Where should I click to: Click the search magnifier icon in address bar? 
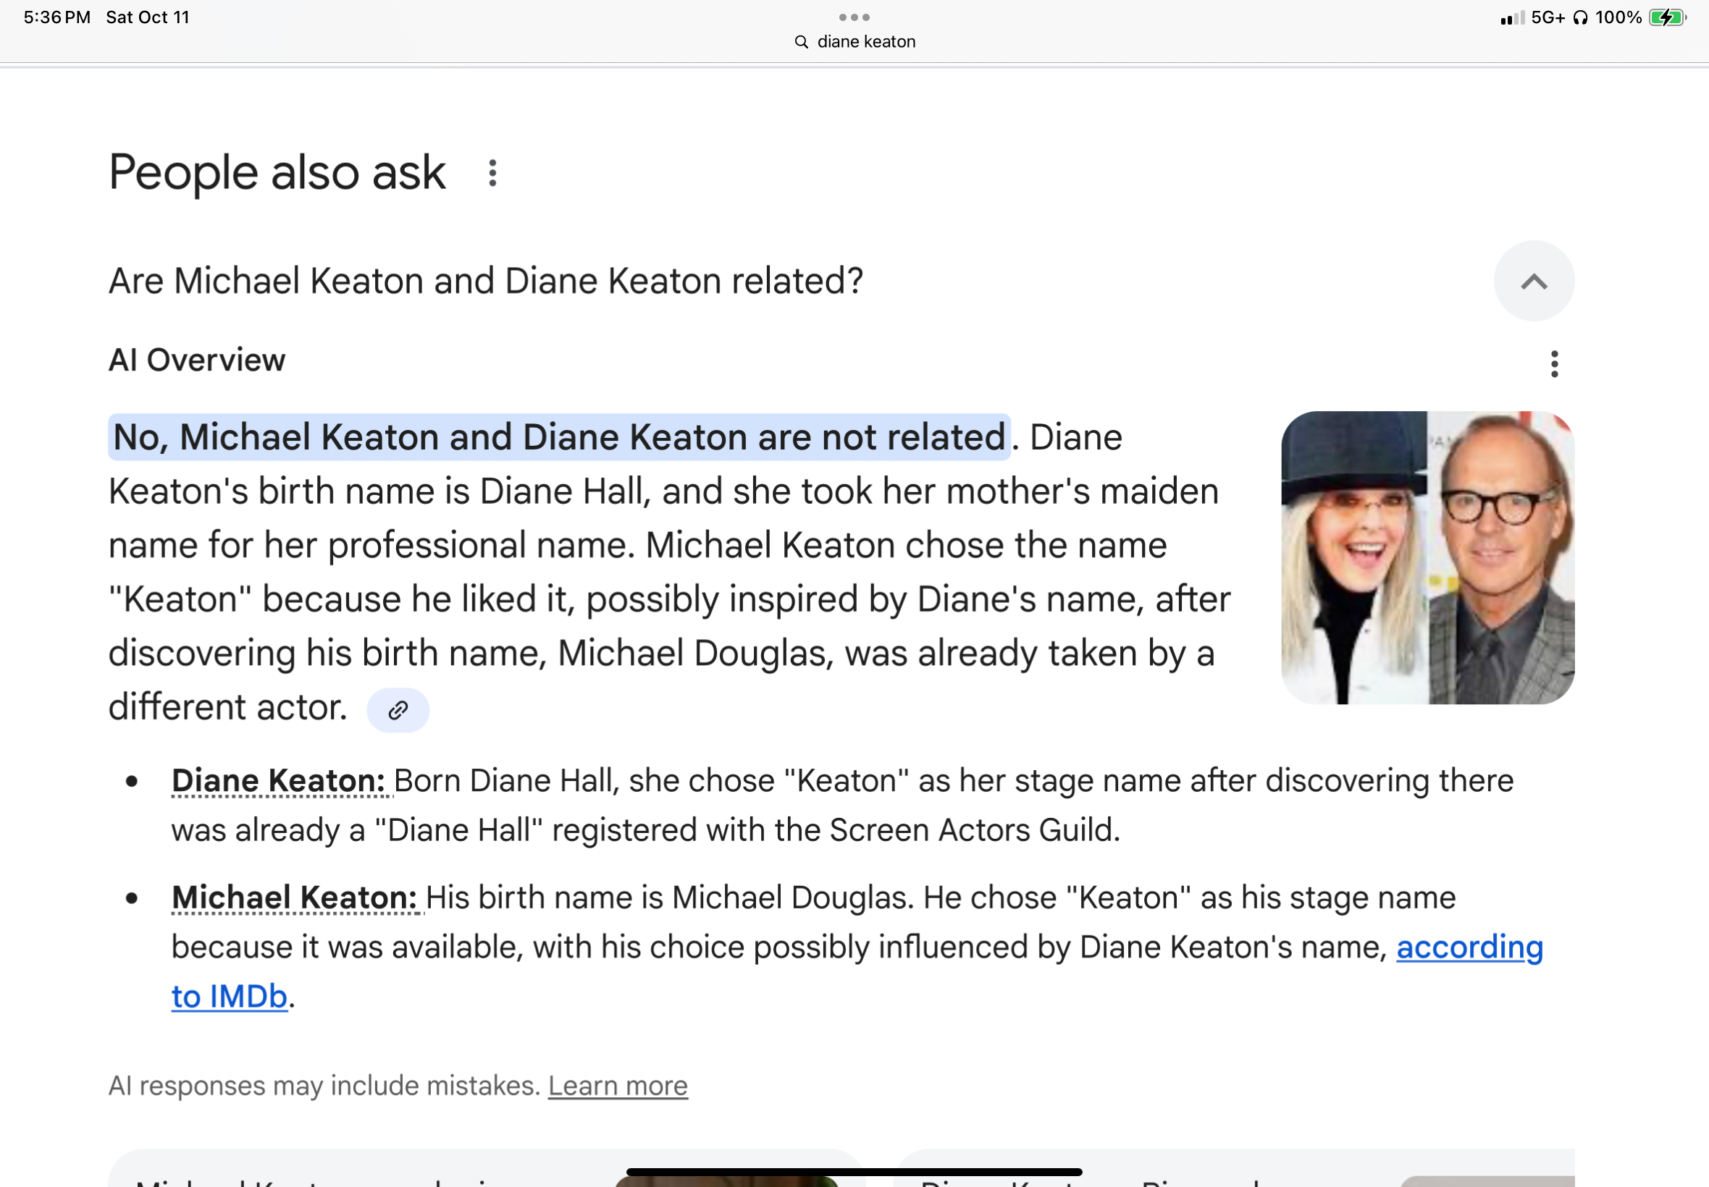click(x=802, y=42)
